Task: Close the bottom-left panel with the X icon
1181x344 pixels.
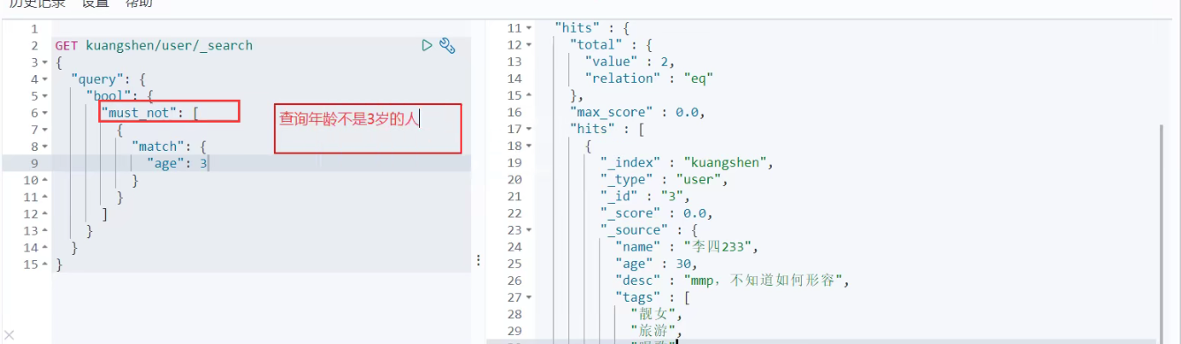Action: click(x=10, y=334)
